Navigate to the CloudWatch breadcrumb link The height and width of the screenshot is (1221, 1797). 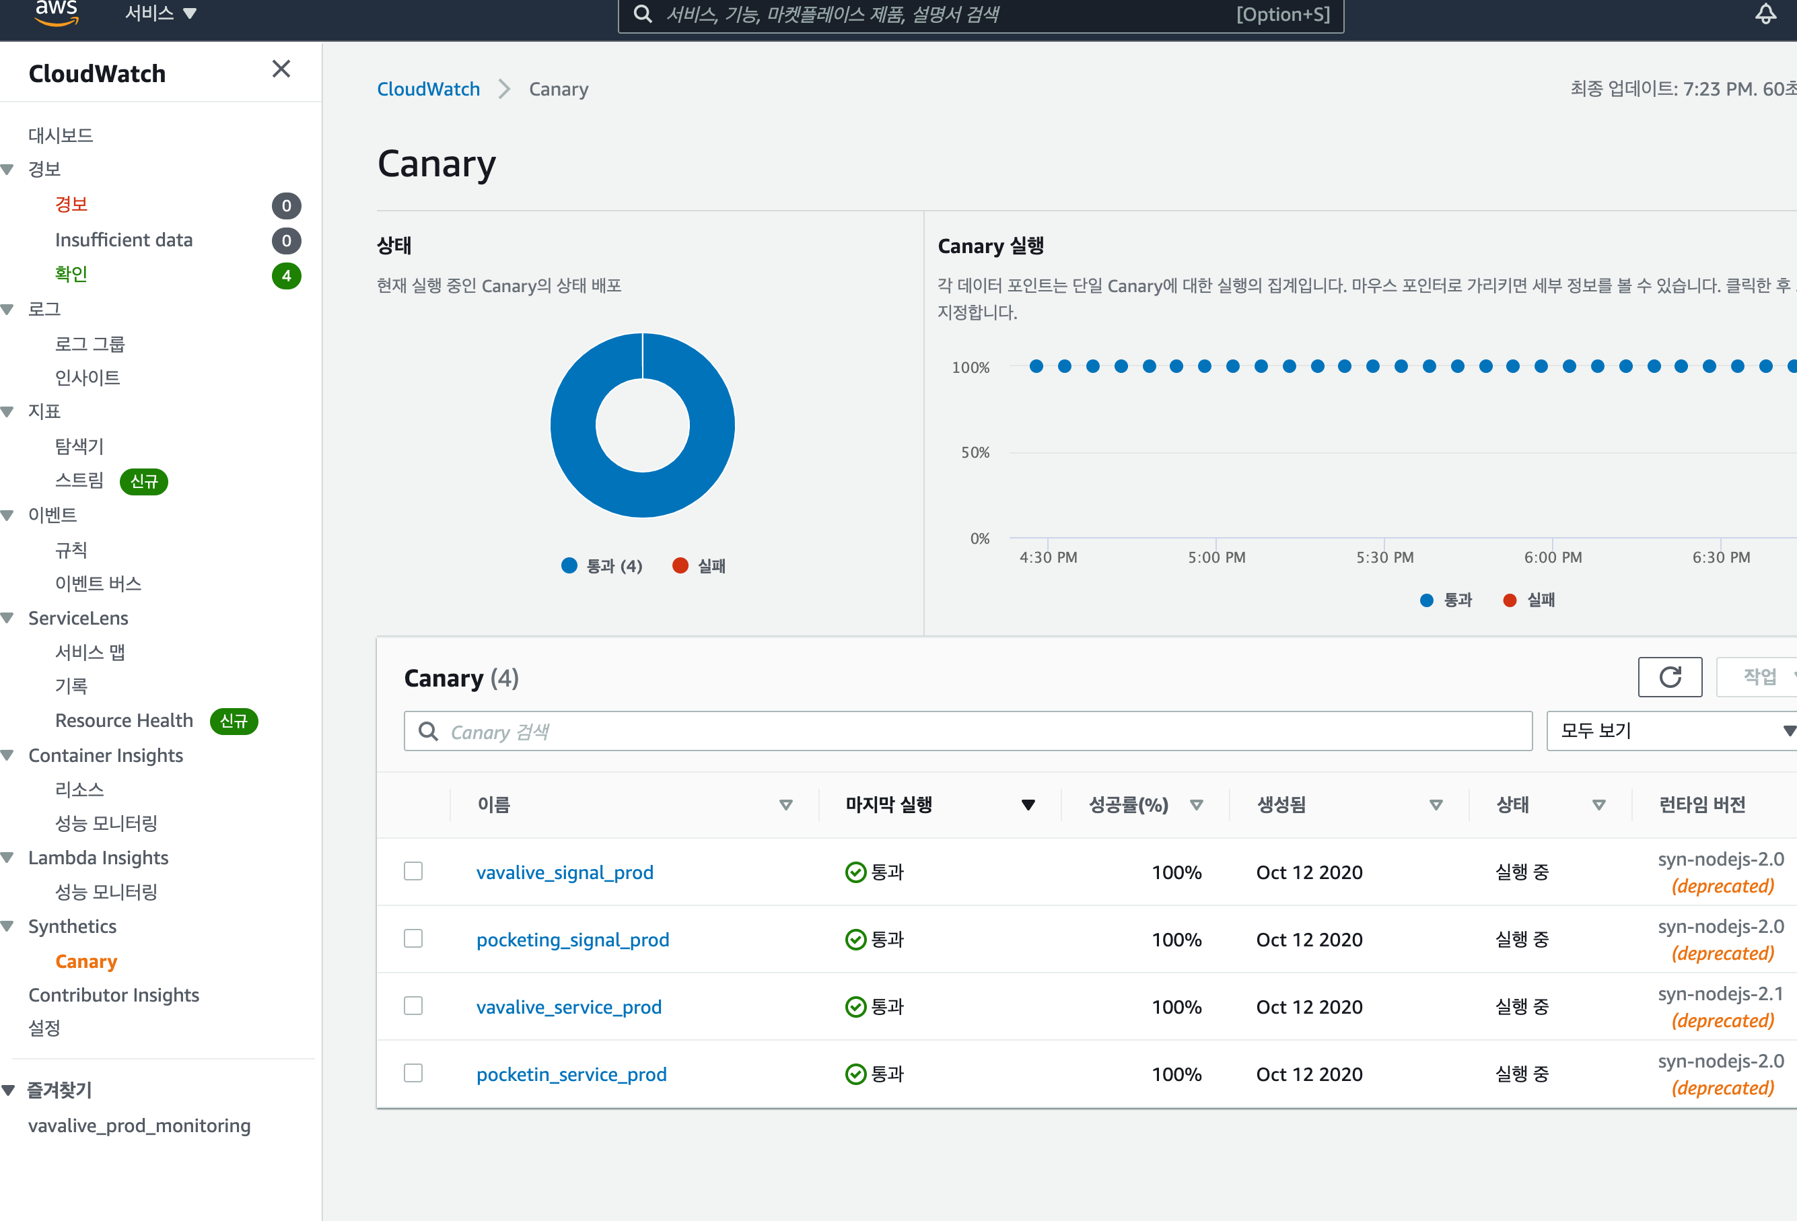(428, 89)
